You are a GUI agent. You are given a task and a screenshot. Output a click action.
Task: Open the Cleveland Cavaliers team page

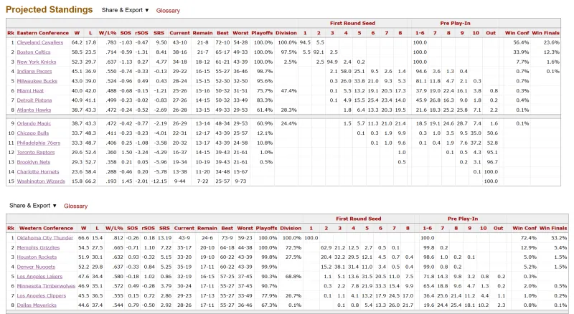pos(40,42)
